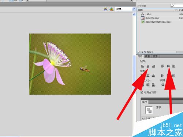The height and width of the screenshot is (137, 183).
Task: Click the AS linkage column header
Action: (180, 10)
